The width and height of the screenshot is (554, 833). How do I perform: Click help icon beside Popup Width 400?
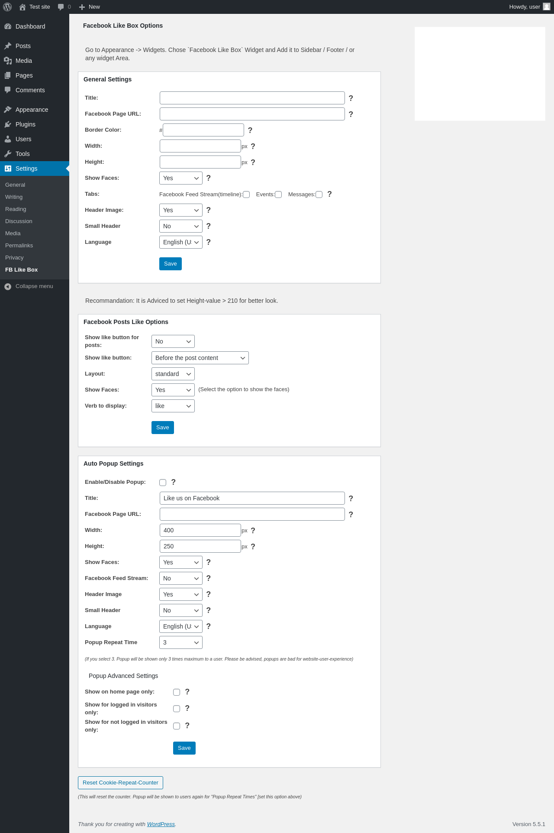pyautogui.click(x=253, y=531)
